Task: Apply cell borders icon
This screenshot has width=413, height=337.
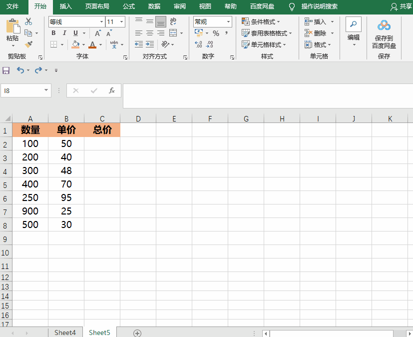Action: point(54,44)
